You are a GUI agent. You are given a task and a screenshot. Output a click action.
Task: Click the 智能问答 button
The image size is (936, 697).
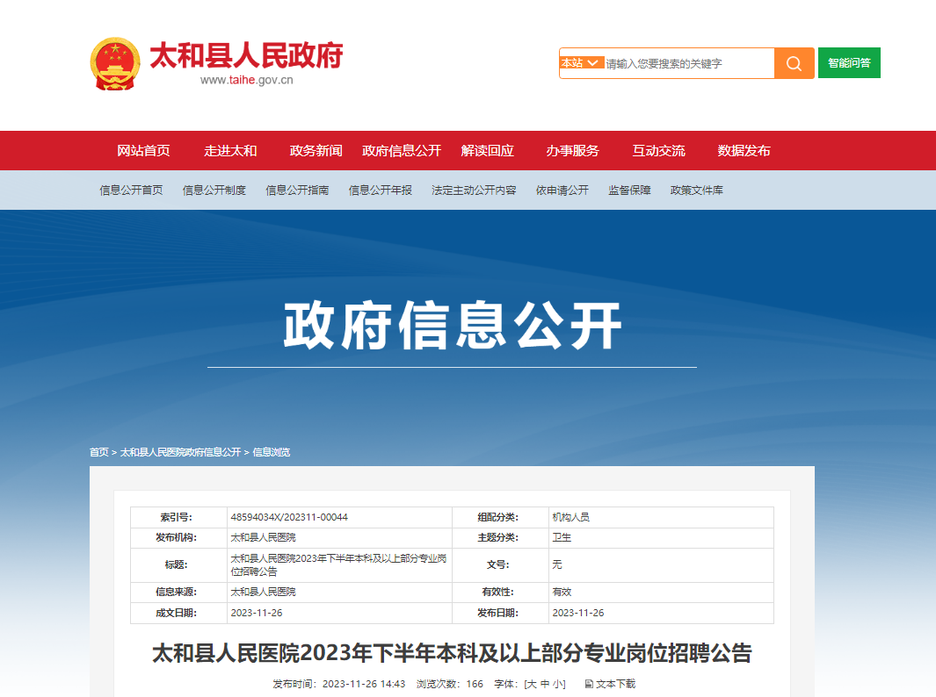pyautogui.click(x=849, y=63)
